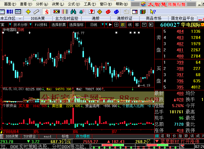Open the 决策(L) menu
This screenshot has width=204, height=149.
(58, 4)
